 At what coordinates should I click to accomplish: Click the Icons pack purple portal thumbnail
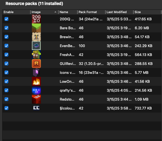(36, 72)
